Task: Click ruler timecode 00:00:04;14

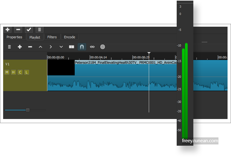Action: point(99,57)
